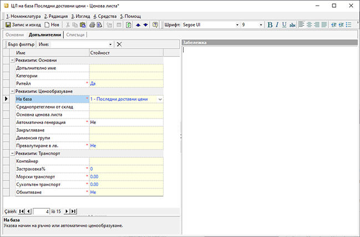This screenshot has height=237, width=360.
Task: Toggle Italic formatting
Action: coord(277,25)
